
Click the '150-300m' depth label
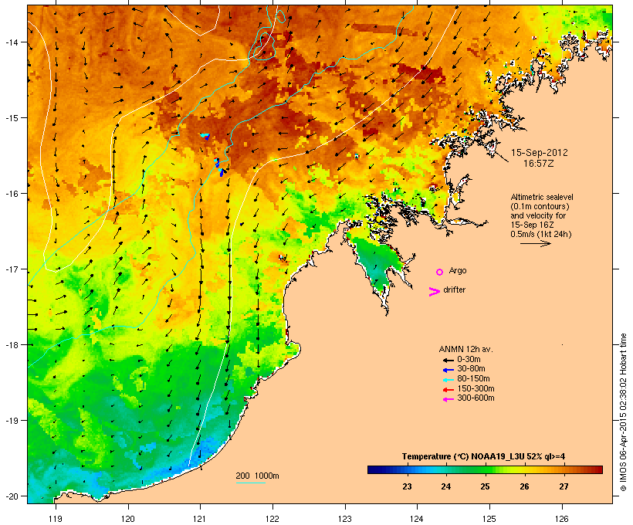476,388
